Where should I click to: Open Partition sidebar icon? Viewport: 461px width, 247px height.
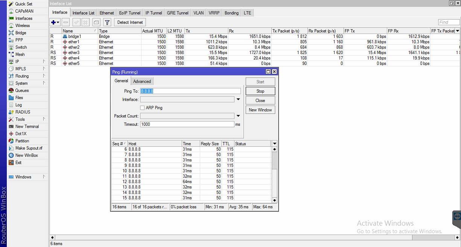pos(11,141)
